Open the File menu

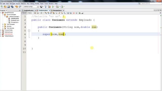[1, 4]
